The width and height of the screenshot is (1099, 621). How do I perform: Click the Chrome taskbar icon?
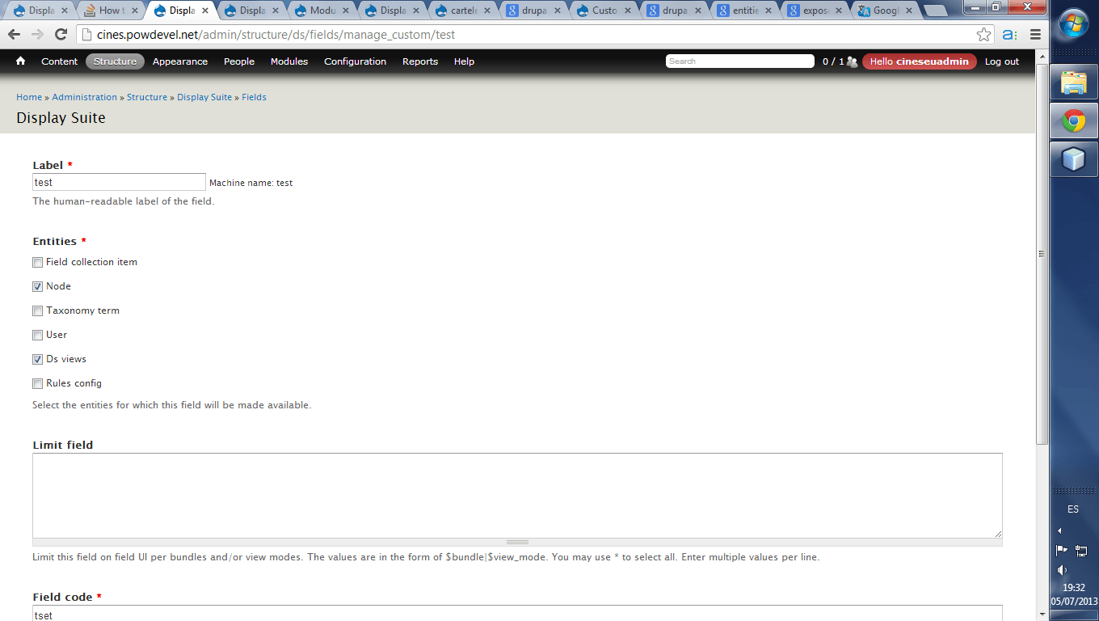pyautogui.click(x=1074, y=121)
